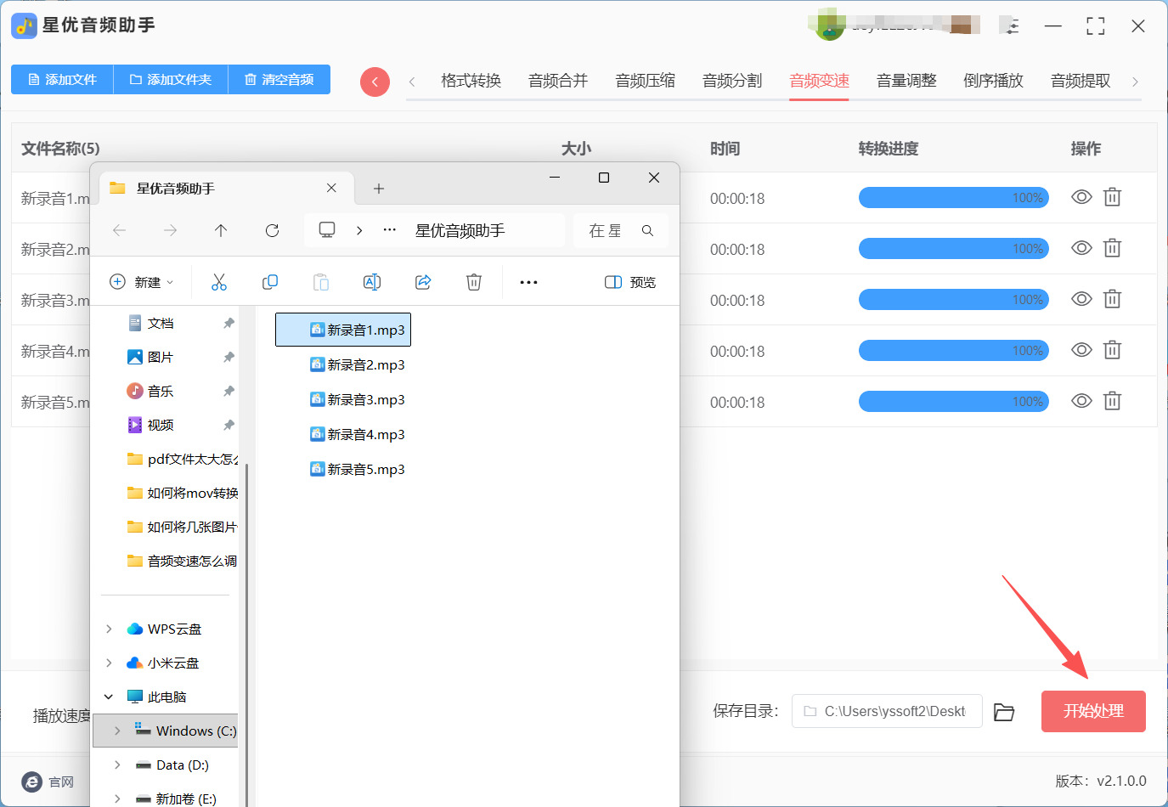Screen dimensions: 1168x807
Task: Click the 开始处理 button
Action: tap(1093, 711)
